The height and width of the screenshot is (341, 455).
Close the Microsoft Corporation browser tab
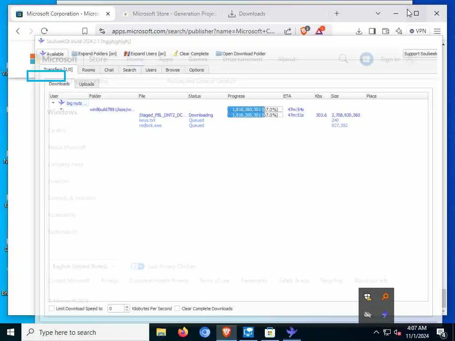[x=108, y=14]
